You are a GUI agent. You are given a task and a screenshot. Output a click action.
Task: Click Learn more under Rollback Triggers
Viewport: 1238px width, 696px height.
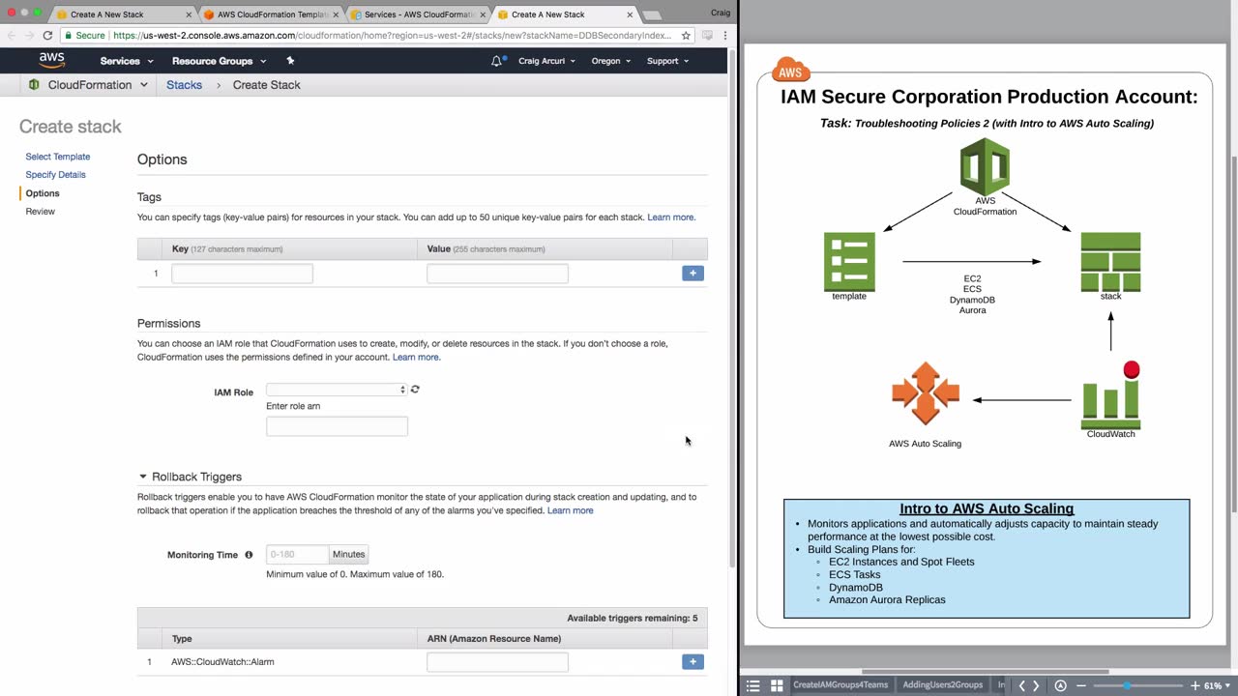pyautogui.click(x=571, y=510)
